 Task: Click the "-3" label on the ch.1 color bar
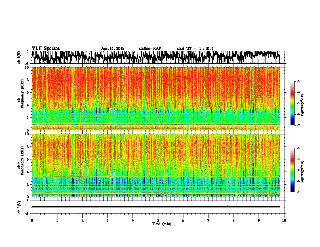298,81
